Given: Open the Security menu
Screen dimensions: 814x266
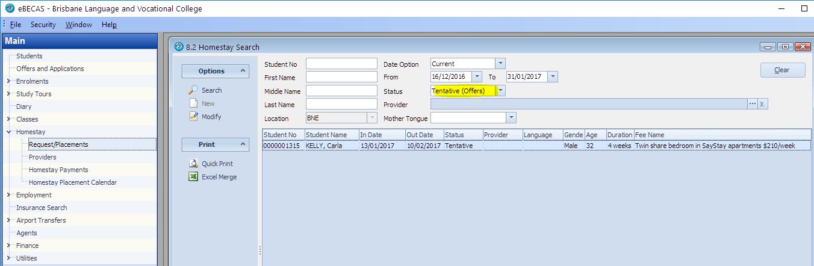Looking at the screenshot, I should [x=43, y=25].
